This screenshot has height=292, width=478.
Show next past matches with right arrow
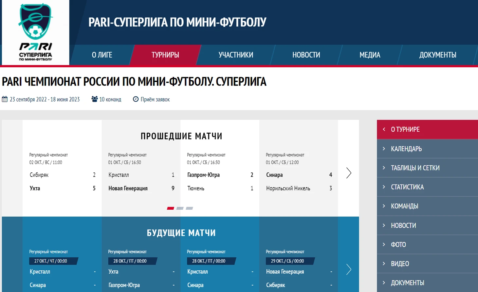pyautogui.click(x=349, y=173)
